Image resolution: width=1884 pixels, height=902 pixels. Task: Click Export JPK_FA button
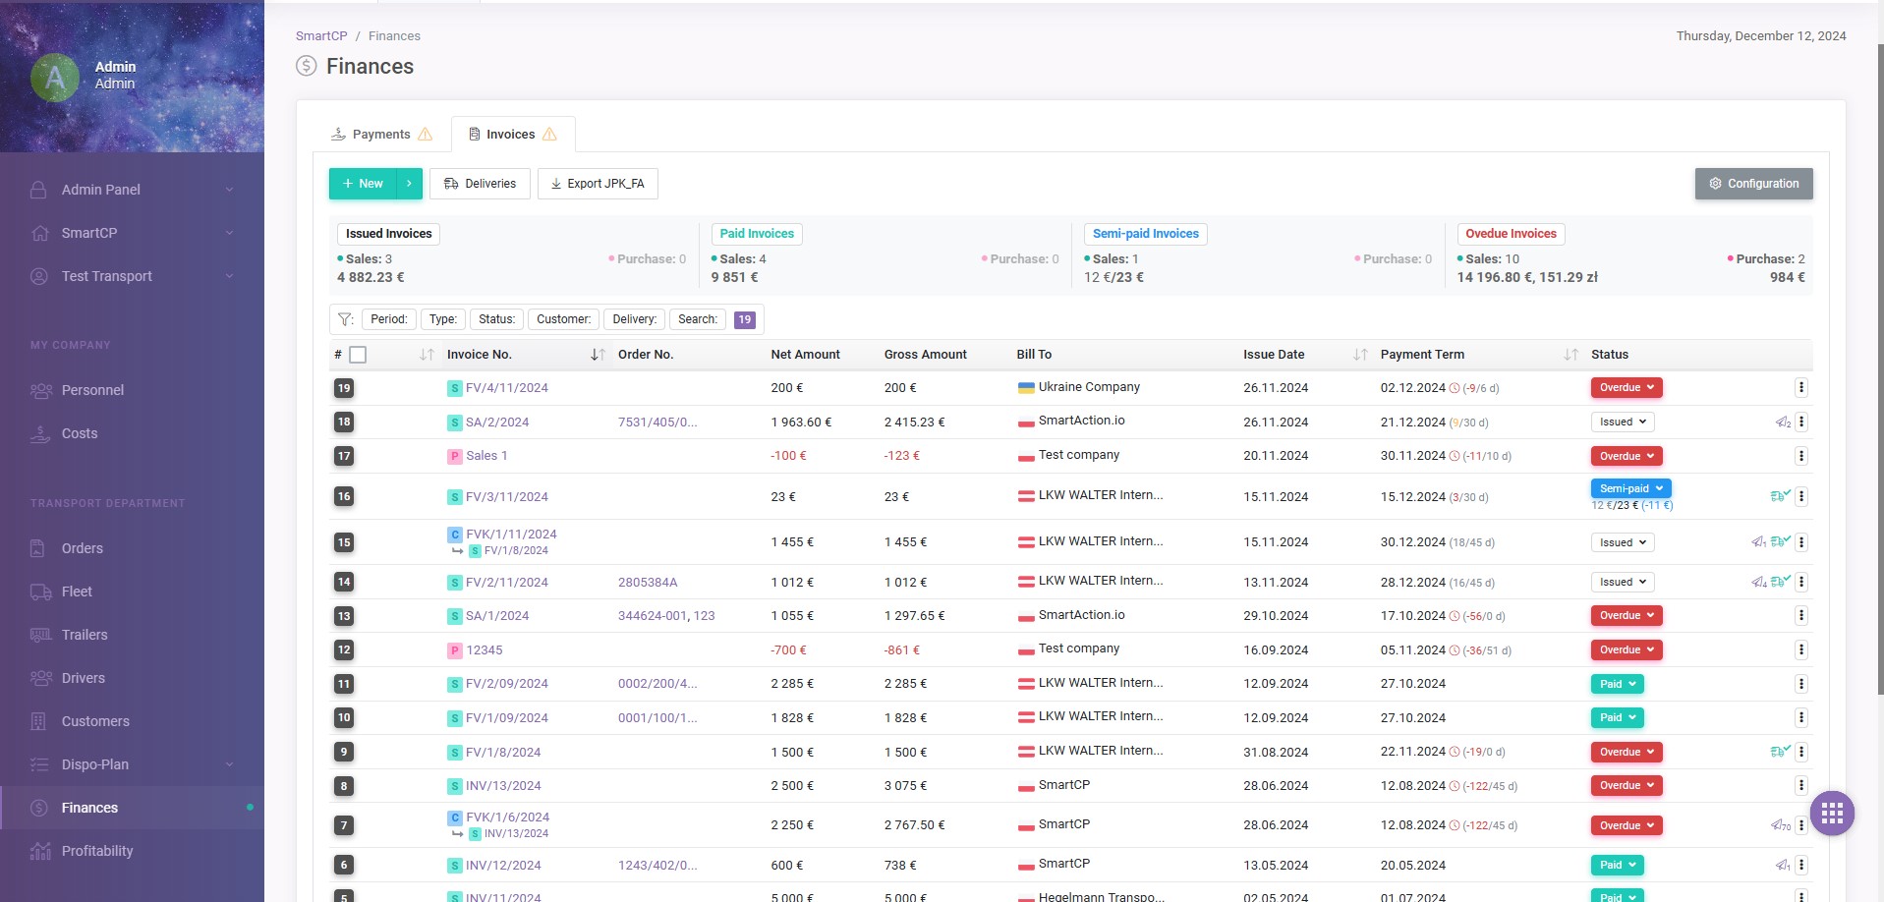(598, 184)
